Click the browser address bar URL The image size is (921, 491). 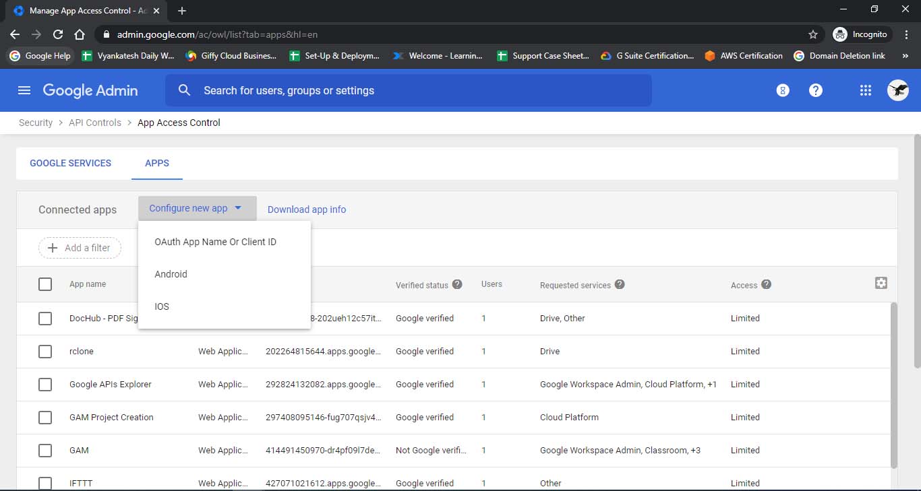pos(217,34)
